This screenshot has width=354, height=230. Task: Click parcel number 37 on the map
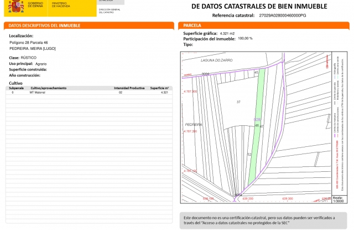tap(238, 102)
